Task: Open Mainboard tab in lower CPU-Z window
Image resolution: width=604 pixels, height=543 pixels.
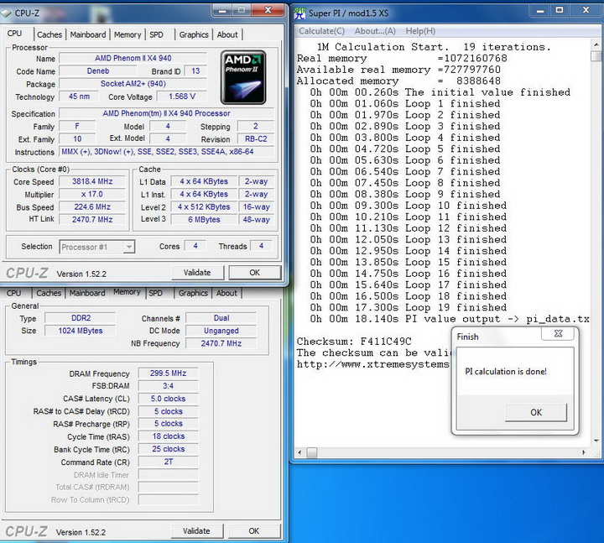Action: pyautogui.click(x=87, y=293)
